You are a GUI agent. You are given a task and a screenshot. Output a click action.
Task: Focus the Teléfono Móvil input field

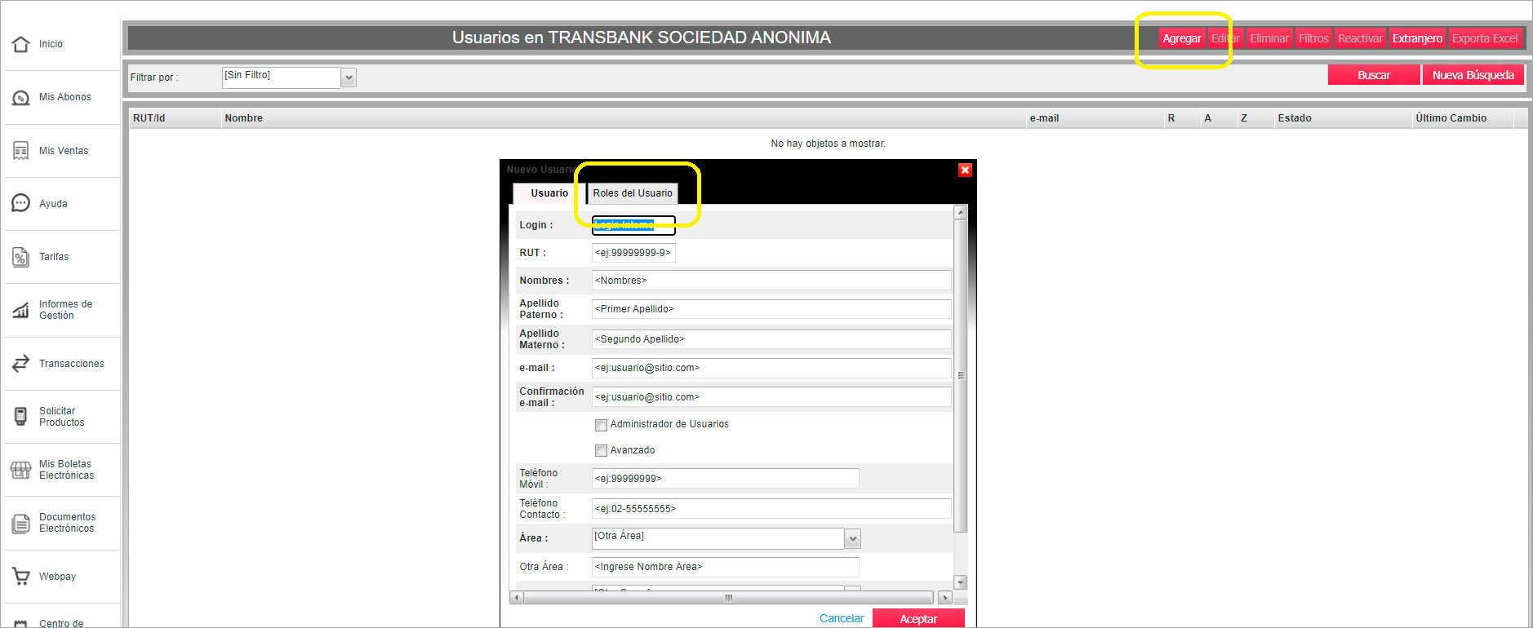[x=726, y=479]
